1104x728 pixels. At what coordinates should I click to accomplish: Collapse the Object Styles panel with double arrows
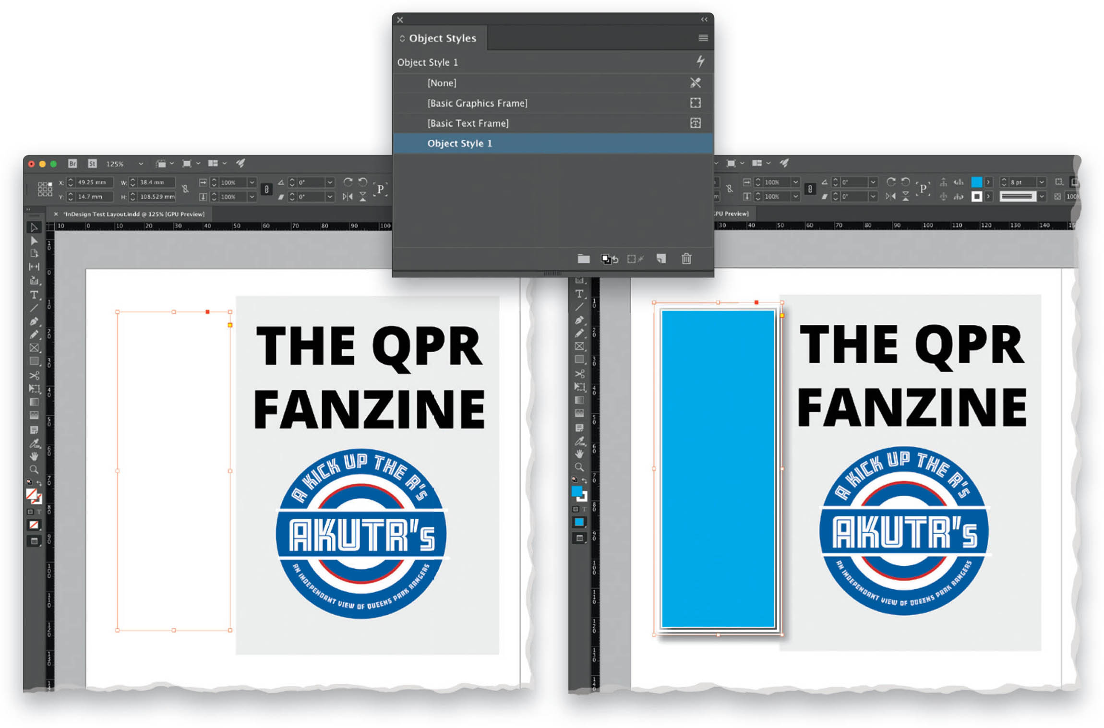[x=704, y=20]
